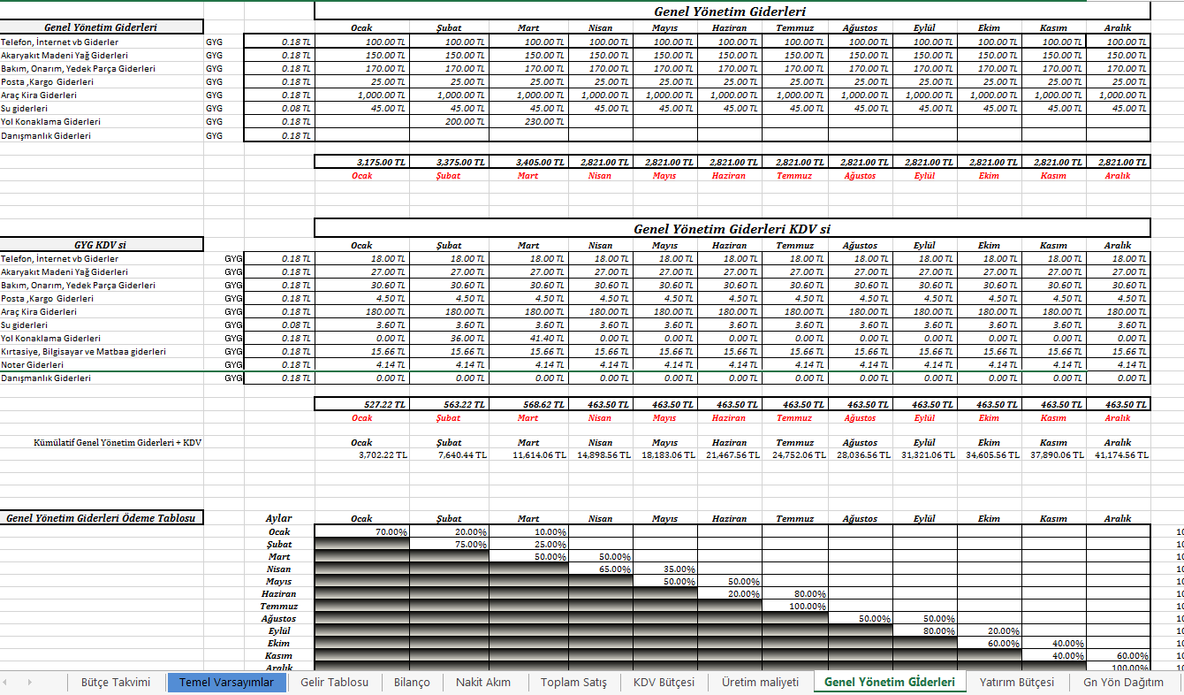The image size is (1184, 695).
Task: Open the Üretim maliyeti sheet tab
Action: [760, 683]
